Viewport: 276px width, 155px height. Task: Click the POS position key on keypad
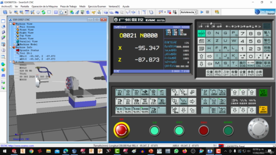(210, 73)
